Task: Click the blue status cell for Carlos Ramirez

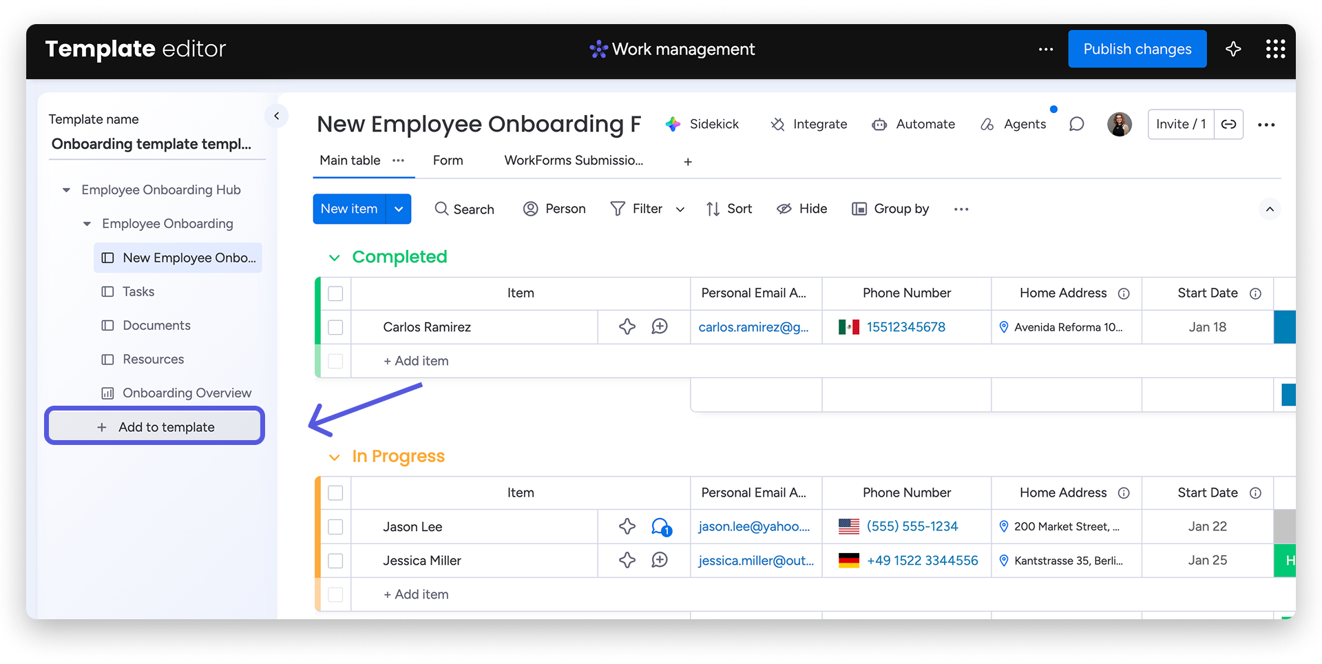Action: click(x=1285, y=327)
